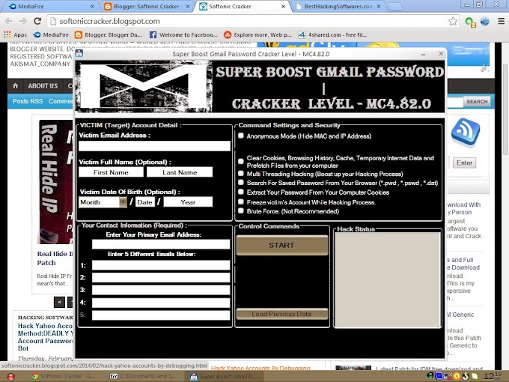This screenshot has height=382, width=509.
Task: Open the green extension icon beside the star
Action: (470, 22)
